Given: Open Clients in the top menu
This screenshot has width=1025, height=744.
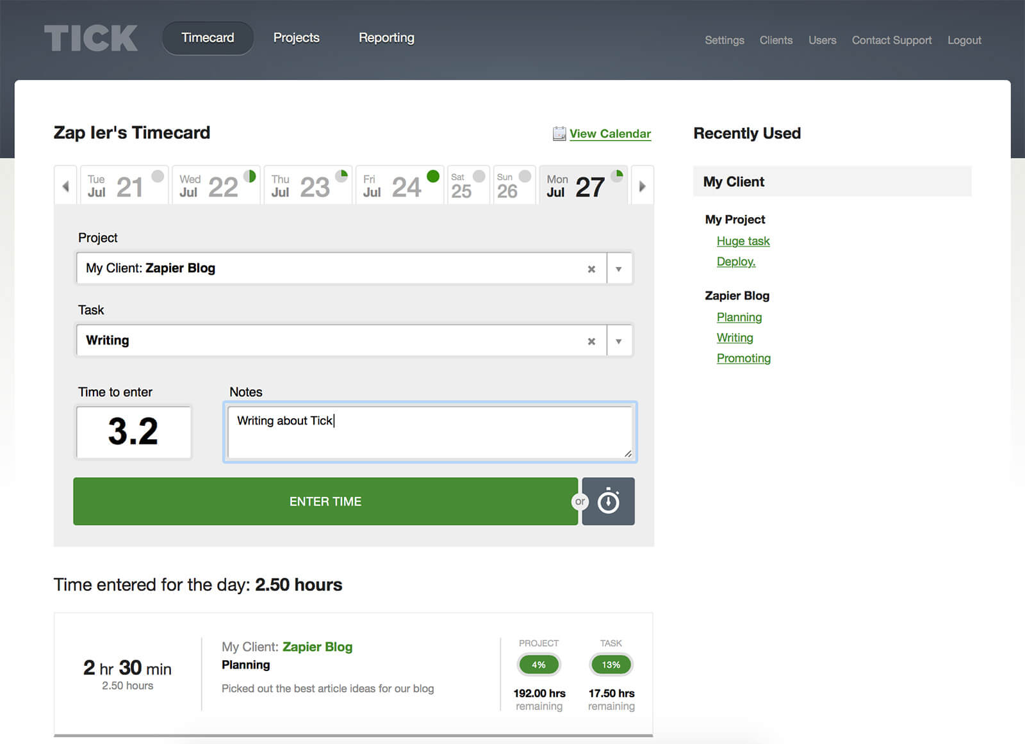Looking at the screenshot, I should click(x=776, y=40).
